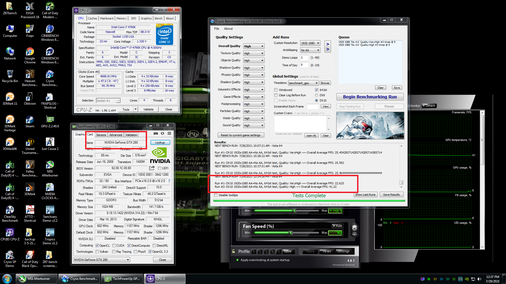Viewport: 506px width, 284px height.
Task: Open the Steam desktop icon
Action: [30, 121]
